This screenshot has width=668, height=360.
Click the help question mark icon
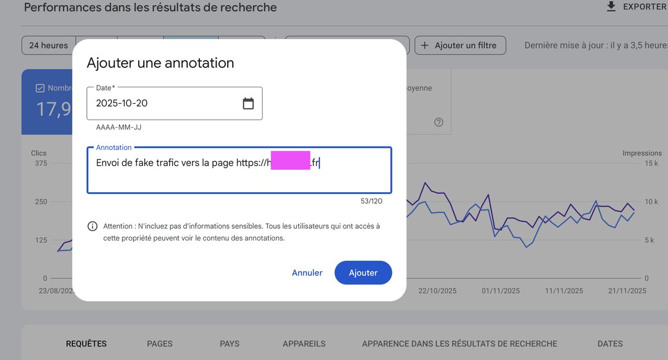pyautogui.click(x=439, y=122)
